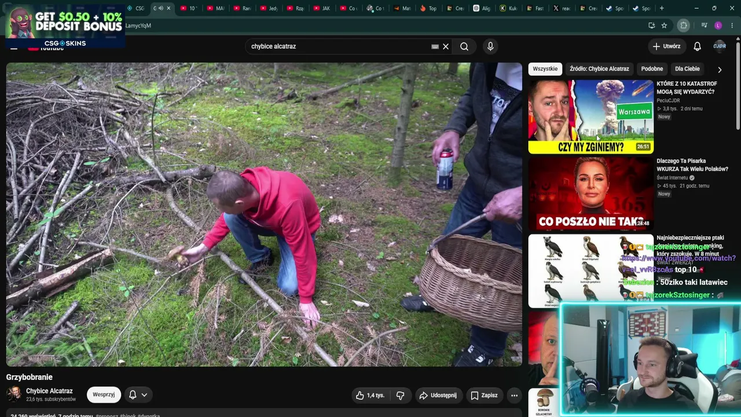Open the browser extensions puzzle icon
This screenshot has width=741, height=417.
[x=684, y=25]
